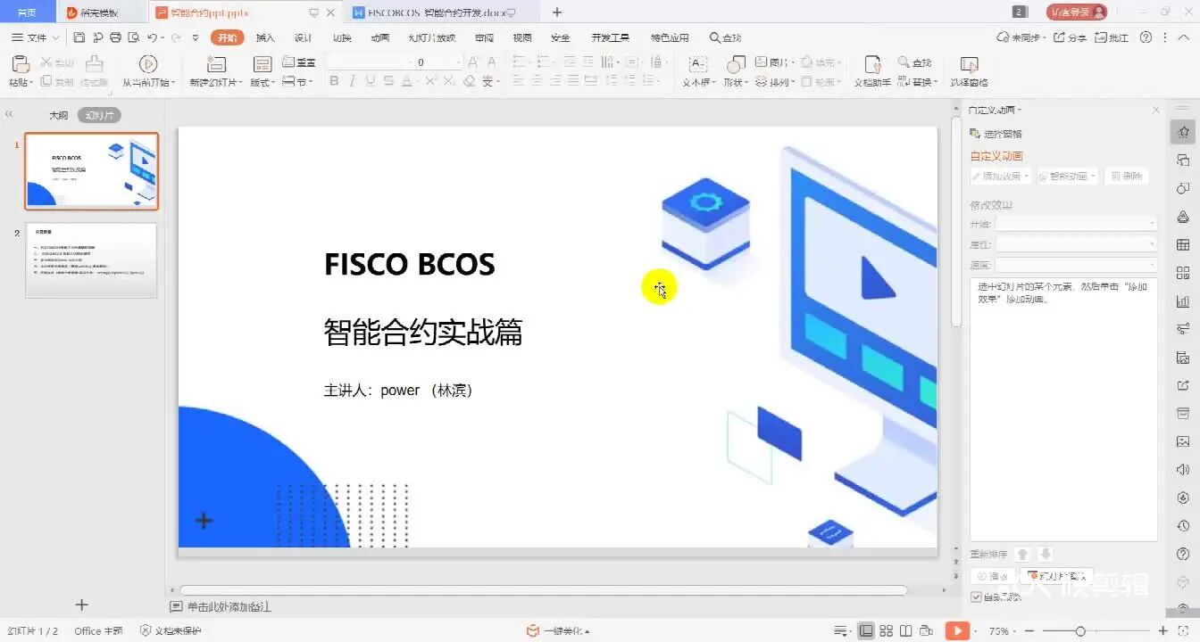
Task: Open the speaker audio sidebar icon
Action: pyautogui.click(x=1183, y=469)
